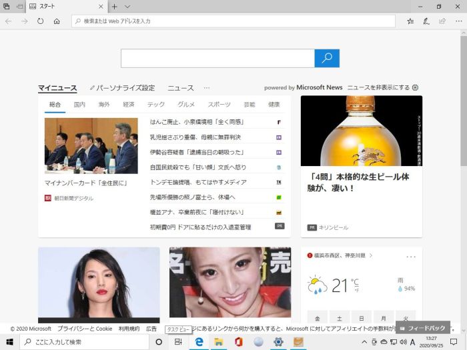Open the tab list dropdown arrow
The width and height of the screenshot is (467, 350).
click(127, 7)
